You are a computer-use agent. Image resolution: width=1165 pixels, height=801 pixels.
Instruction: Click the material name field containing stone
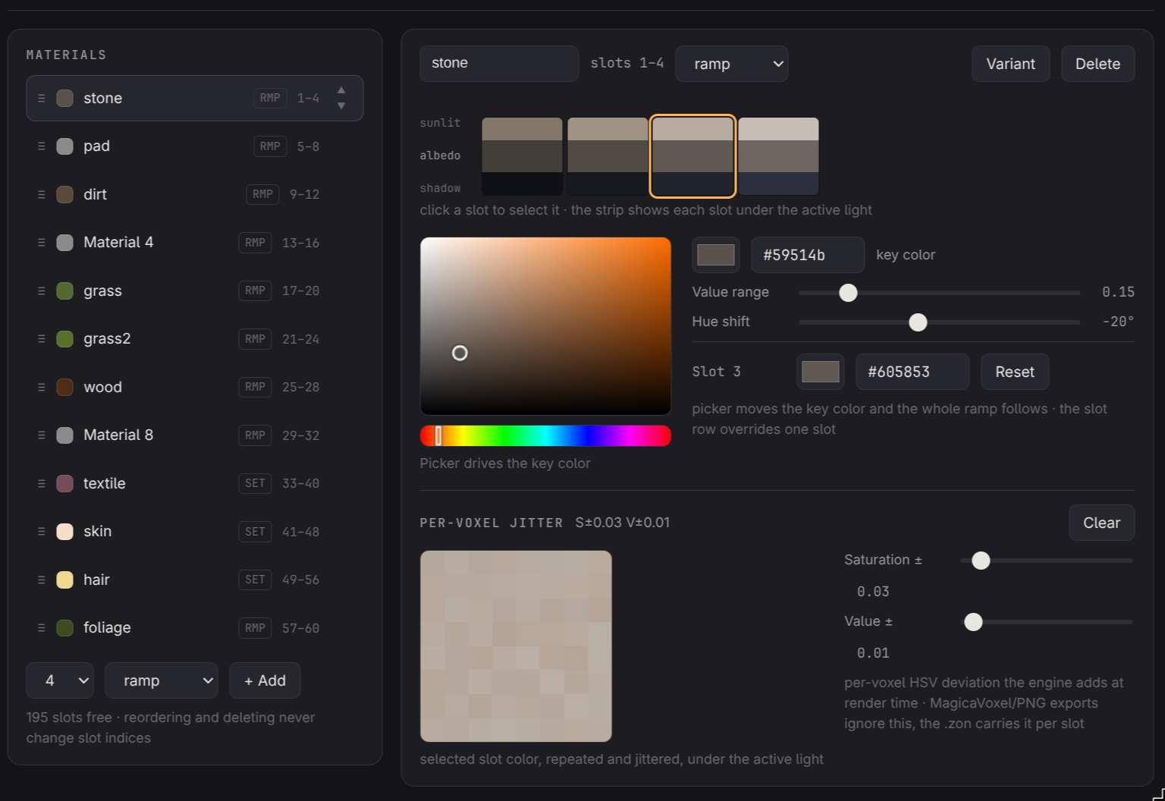point(499,64)
